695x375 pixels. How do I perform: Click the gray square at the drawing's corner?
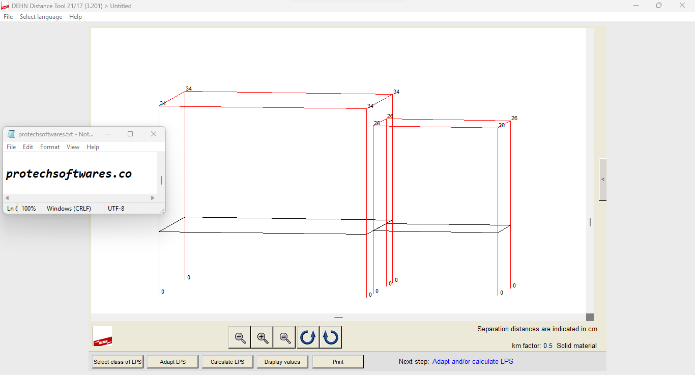[x=590, y=317]
